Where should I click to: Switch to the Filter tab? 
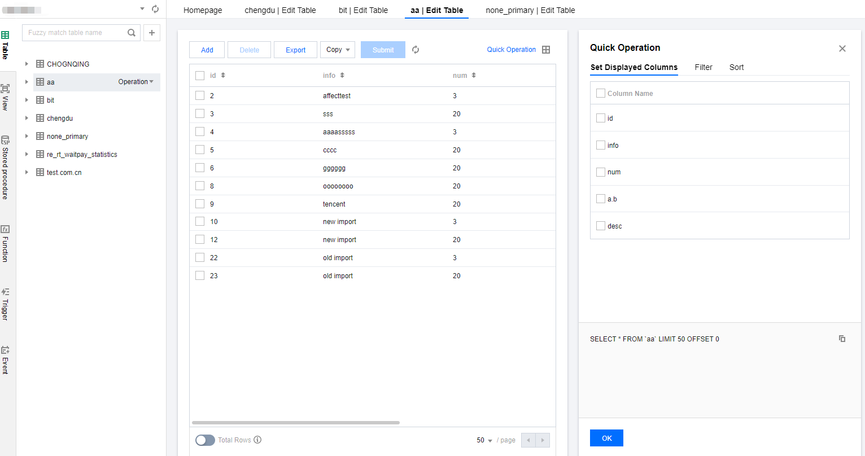[x=704, y=67]
